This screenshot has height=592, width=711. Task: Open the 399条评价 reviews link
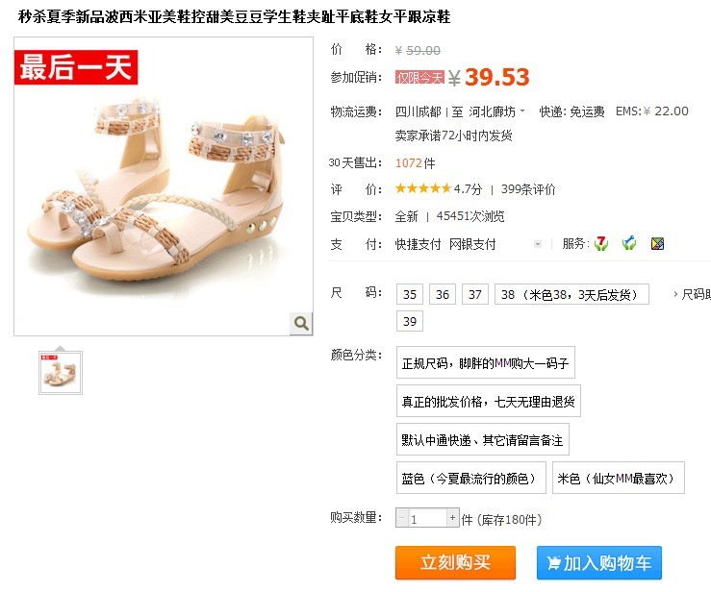coord(528,189)
